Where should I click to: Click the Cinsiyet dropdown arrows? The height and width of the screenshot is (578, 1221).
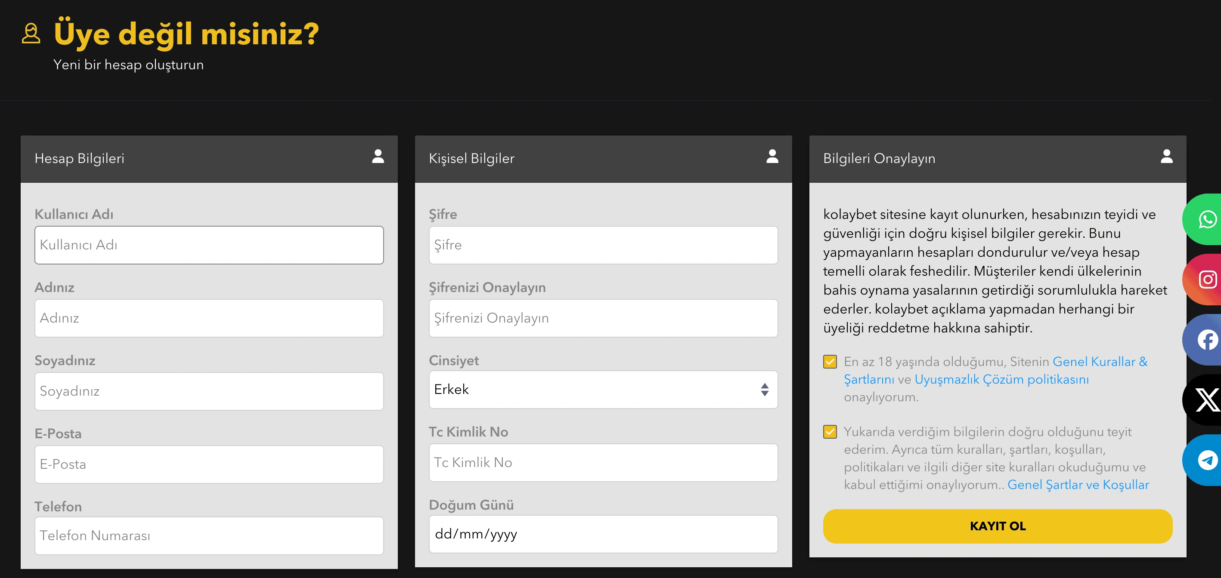click(764, 390)
